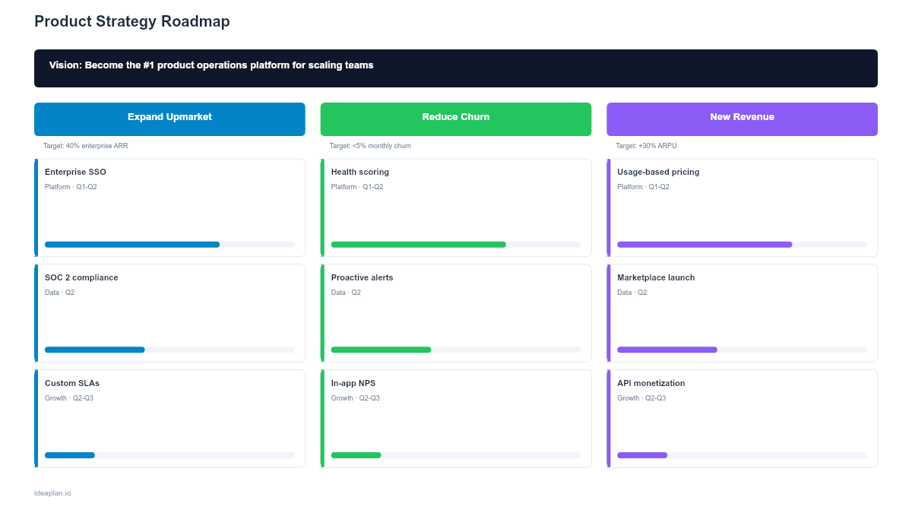
Task: Click the Product Strategy Roadmap title
Action: 131,21
